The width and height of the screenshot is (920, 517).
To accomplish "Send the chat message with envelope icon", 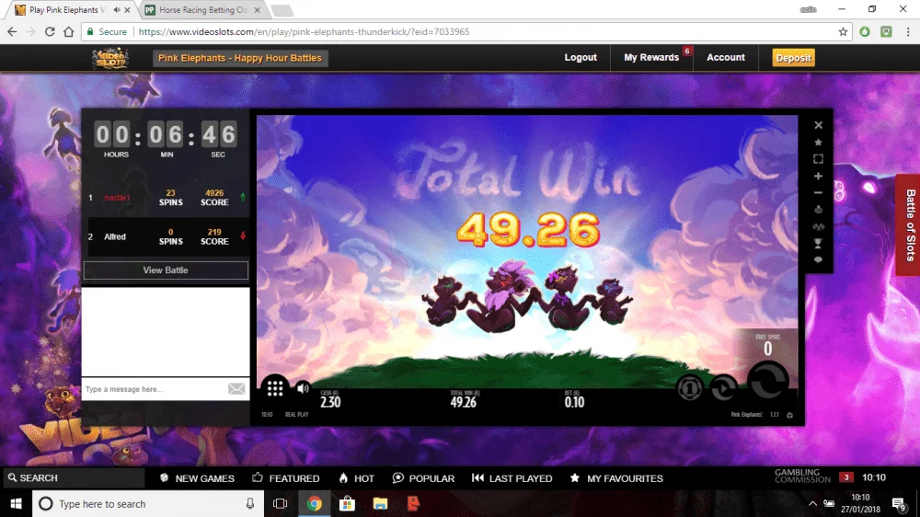I will (x=236, y=388).
